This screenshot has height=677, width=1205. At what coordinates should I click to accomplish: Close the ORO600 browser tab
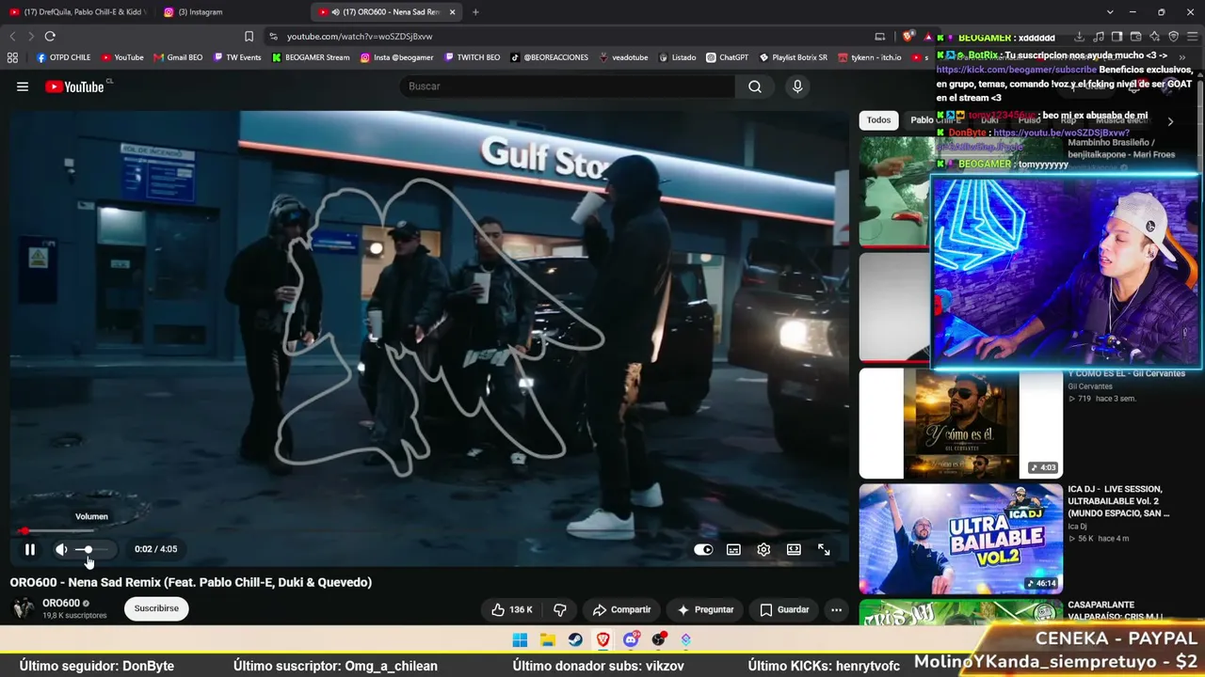tap(453, 12)
